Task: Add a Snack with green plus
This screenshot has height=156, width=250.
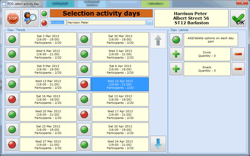Action: [176, 69]
